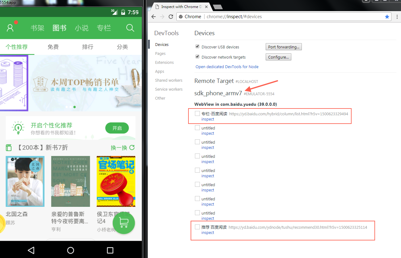This screenshot has height=258, width=401.
Task: Click Chrome's back arrow
Action: pos(154,17)
